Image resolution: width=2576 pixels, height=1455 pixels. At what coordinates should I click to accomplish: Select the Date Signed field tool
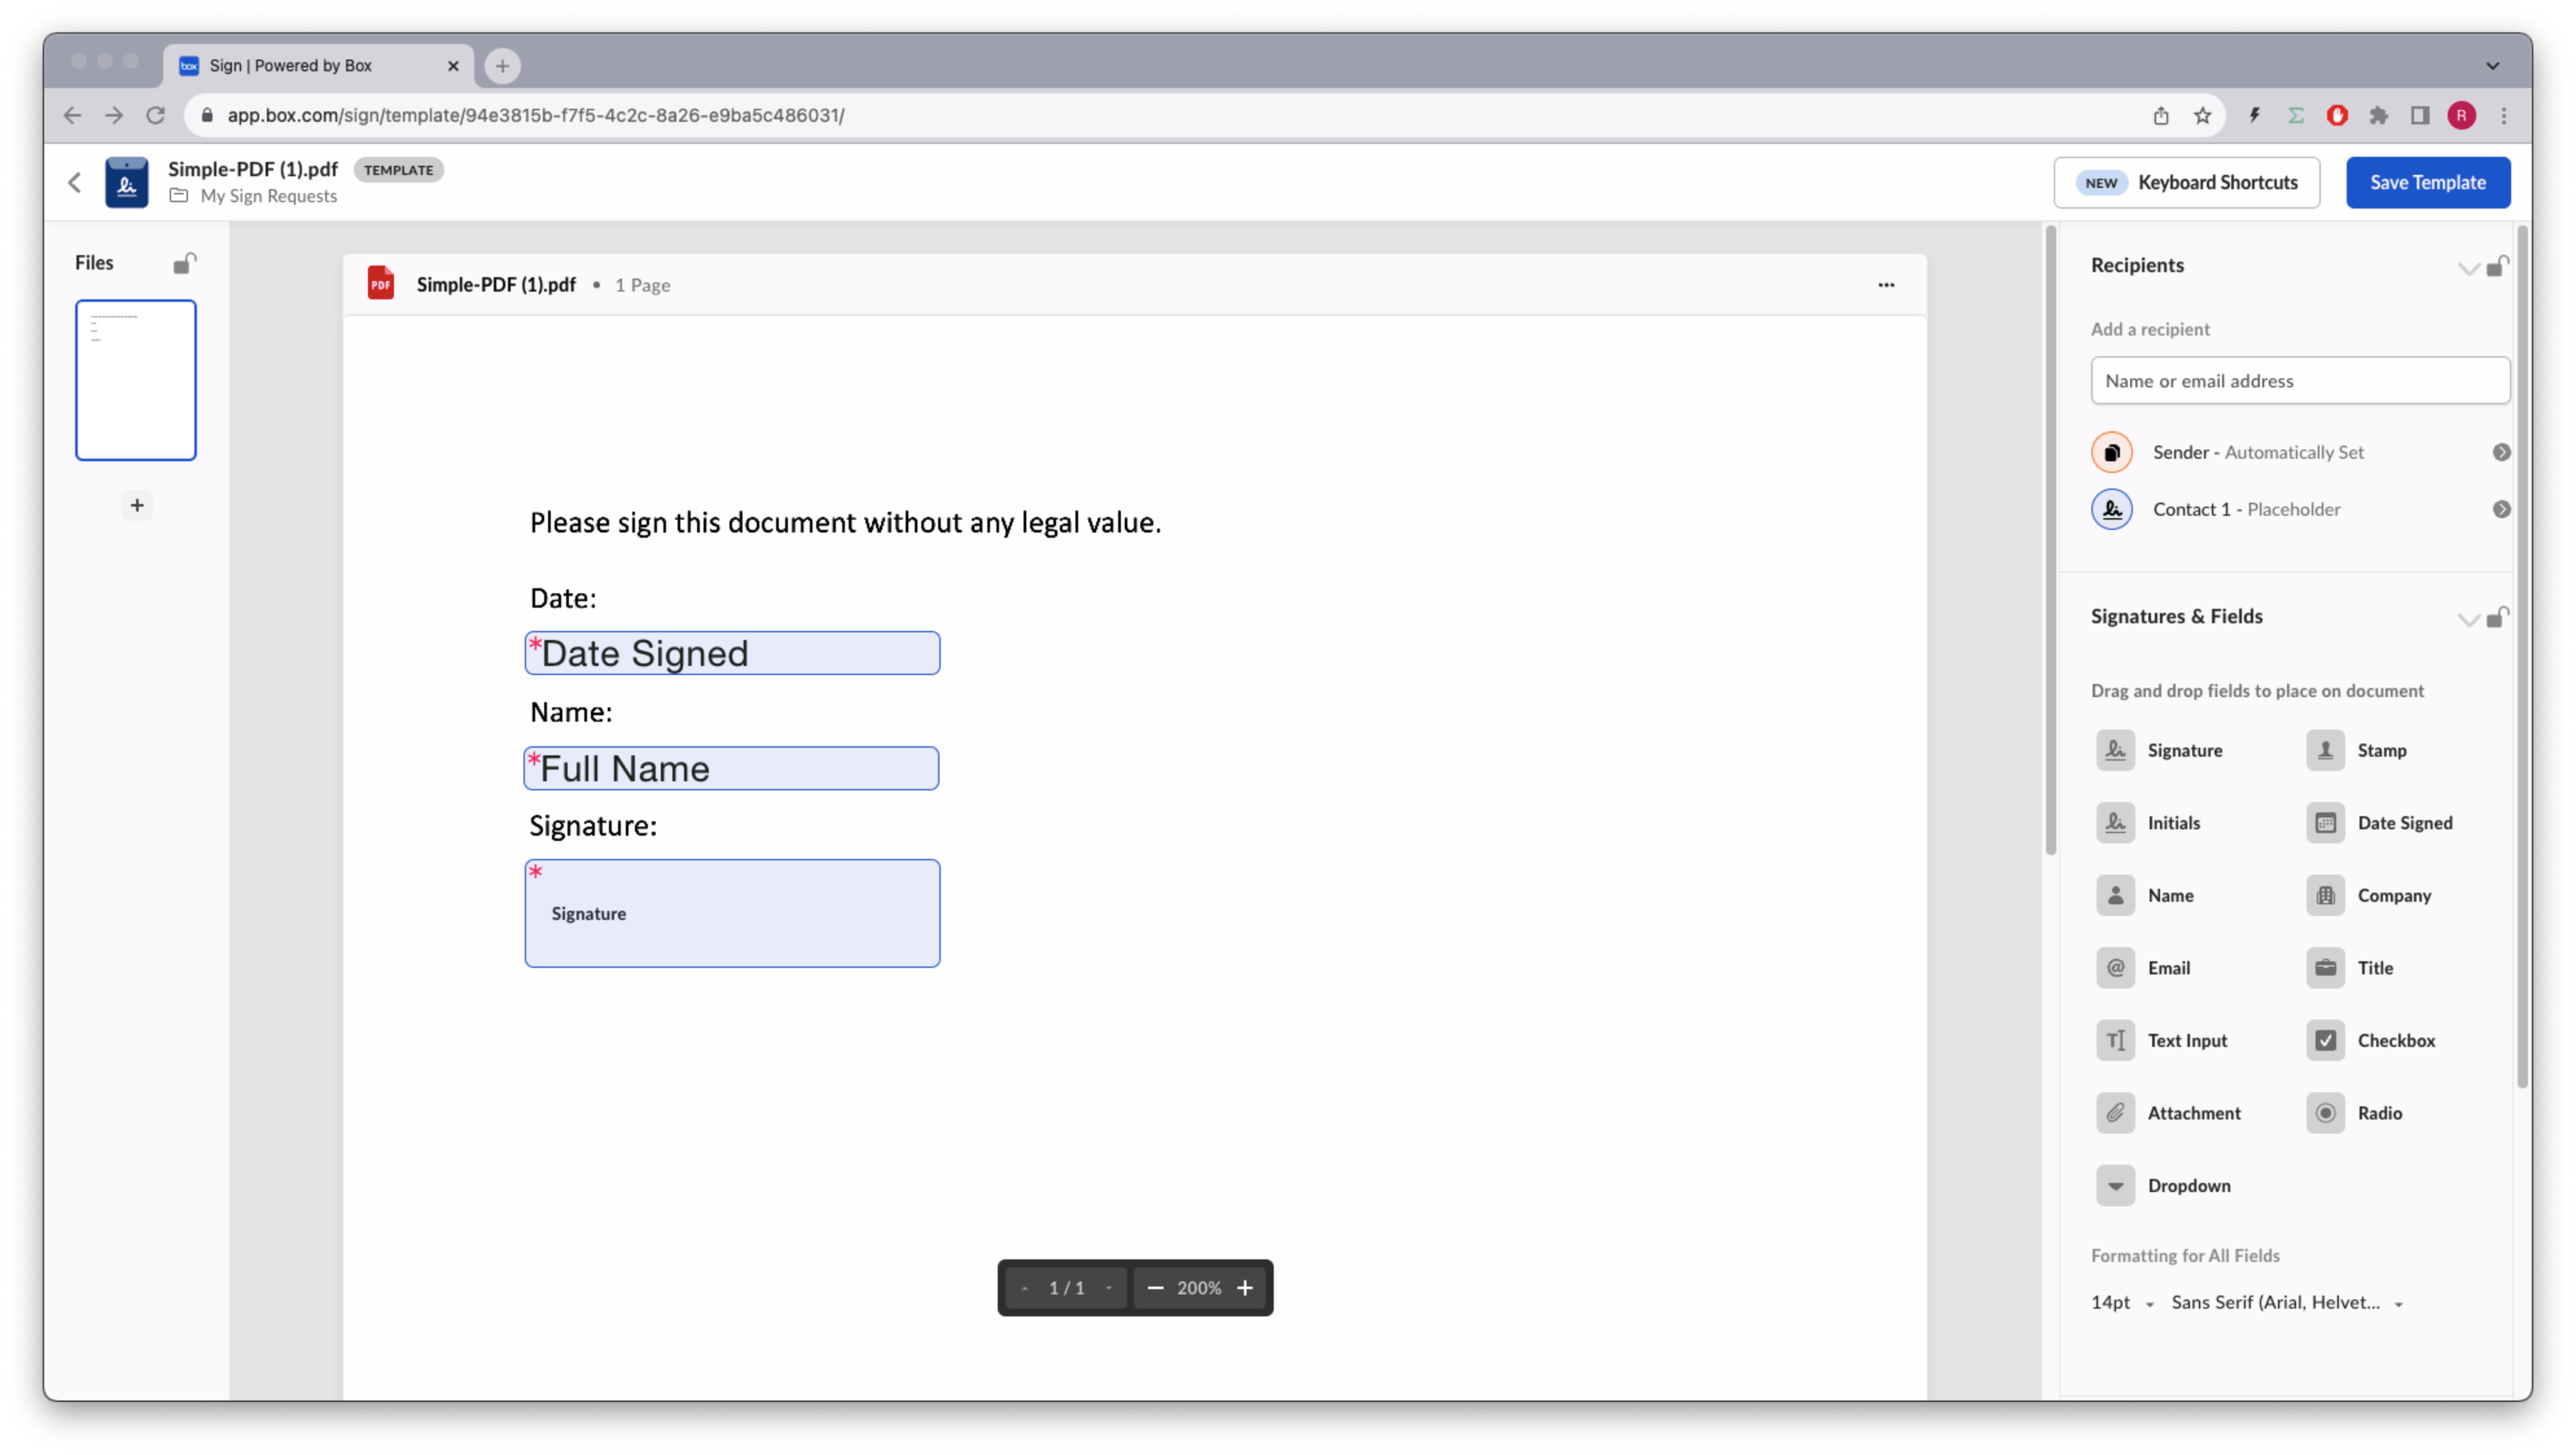click(x=2405, y=822)
